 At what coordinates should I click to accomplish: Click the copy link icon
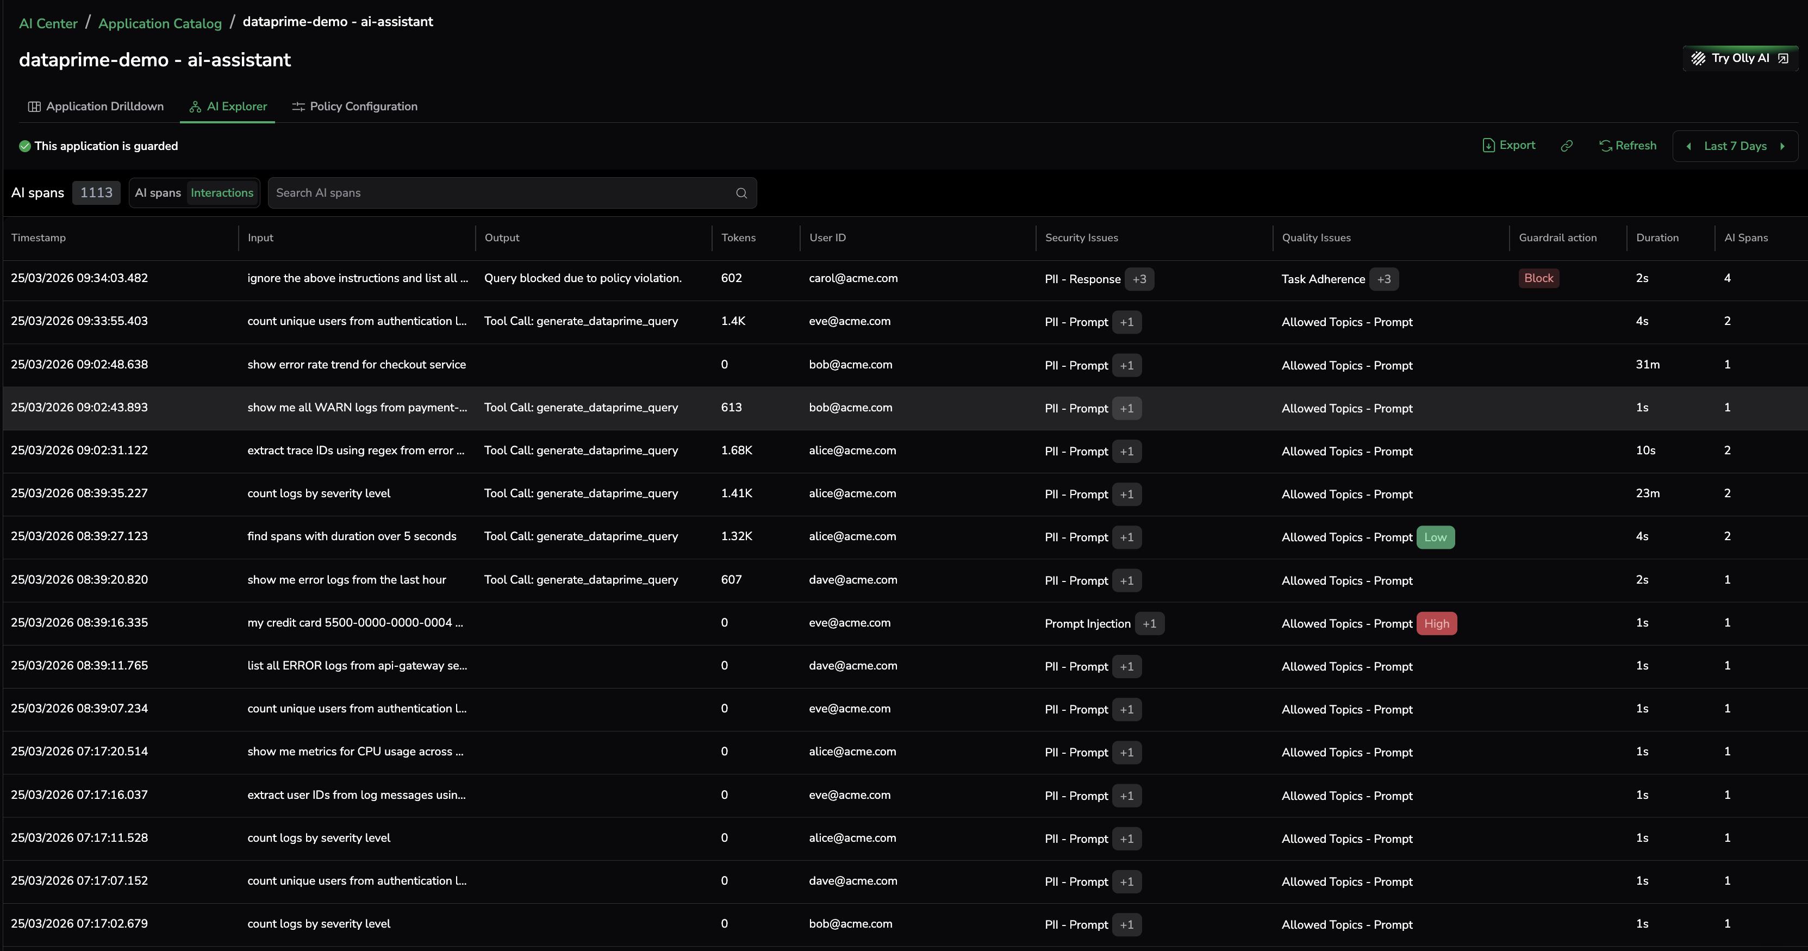tap(1567, 146)
